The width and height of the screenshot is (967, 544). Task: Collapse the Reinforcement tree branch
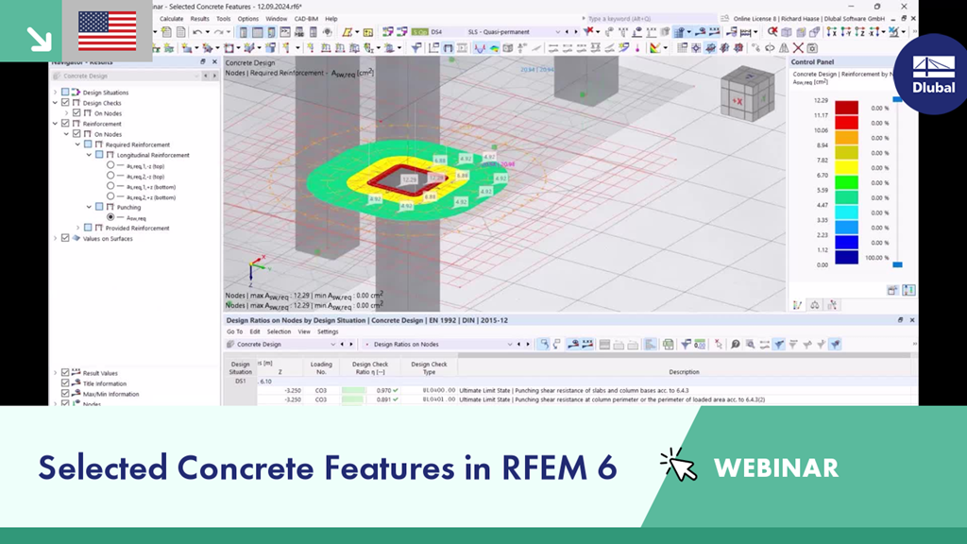click(54, 124)
